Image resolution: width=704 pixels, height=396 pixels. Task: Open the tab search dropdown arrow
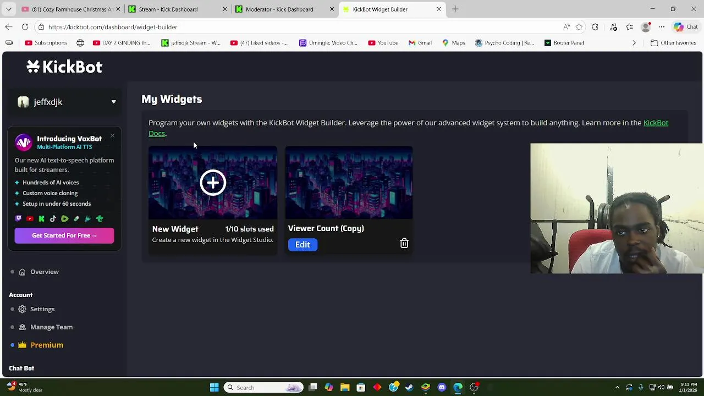tap(9, 9)
